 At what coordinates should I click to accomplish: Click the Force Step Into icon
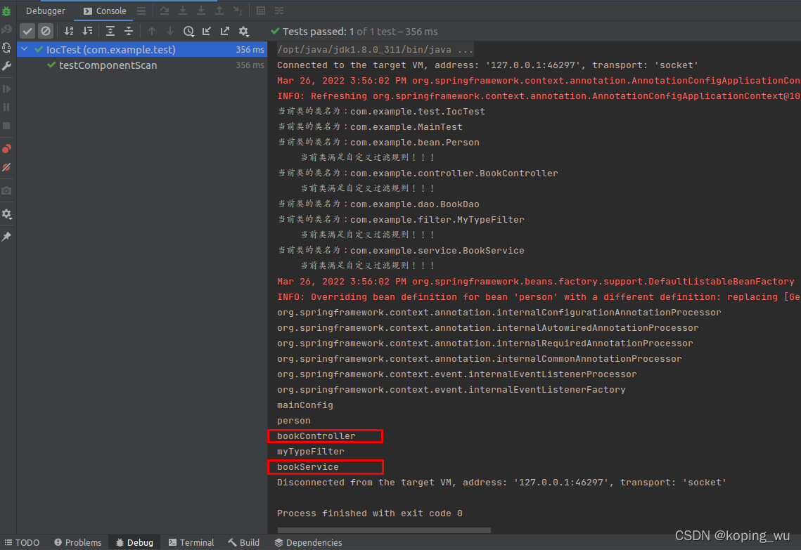click(x=200, y=11)
